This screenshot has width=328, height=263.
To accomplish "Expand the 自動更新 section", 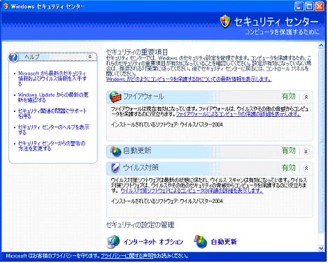I will pyautogui.click(x=306, y=151).
